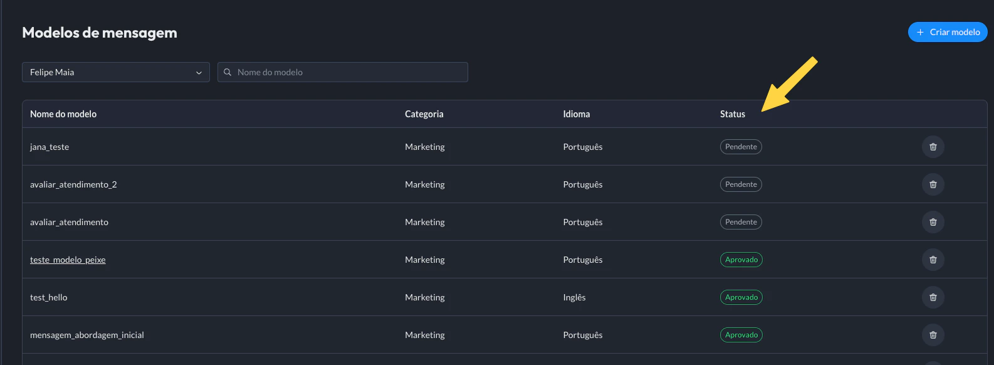Click the Status column header
This screenshot has width=994, height=365.
click(x=732, y=114)
